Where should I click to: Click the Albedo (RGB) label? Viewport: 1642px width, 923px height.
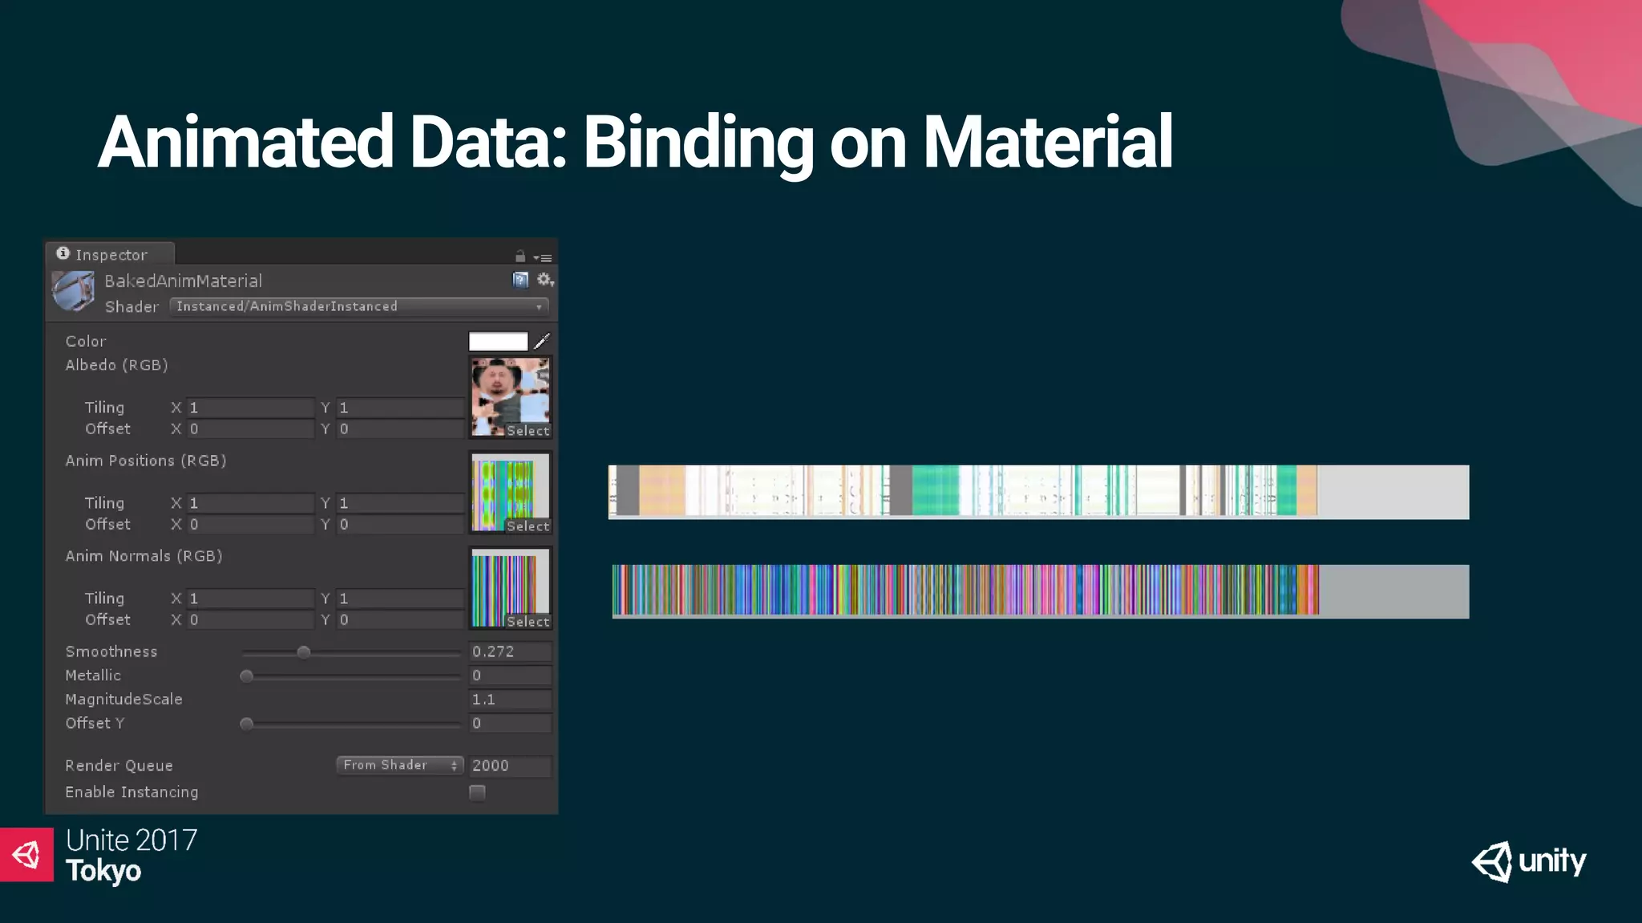pos(117,365)
